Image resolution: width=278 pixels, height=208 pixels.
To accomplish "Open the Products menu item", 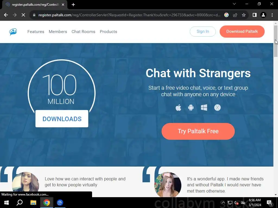I will pyautogui.click(x=109, y=32).
